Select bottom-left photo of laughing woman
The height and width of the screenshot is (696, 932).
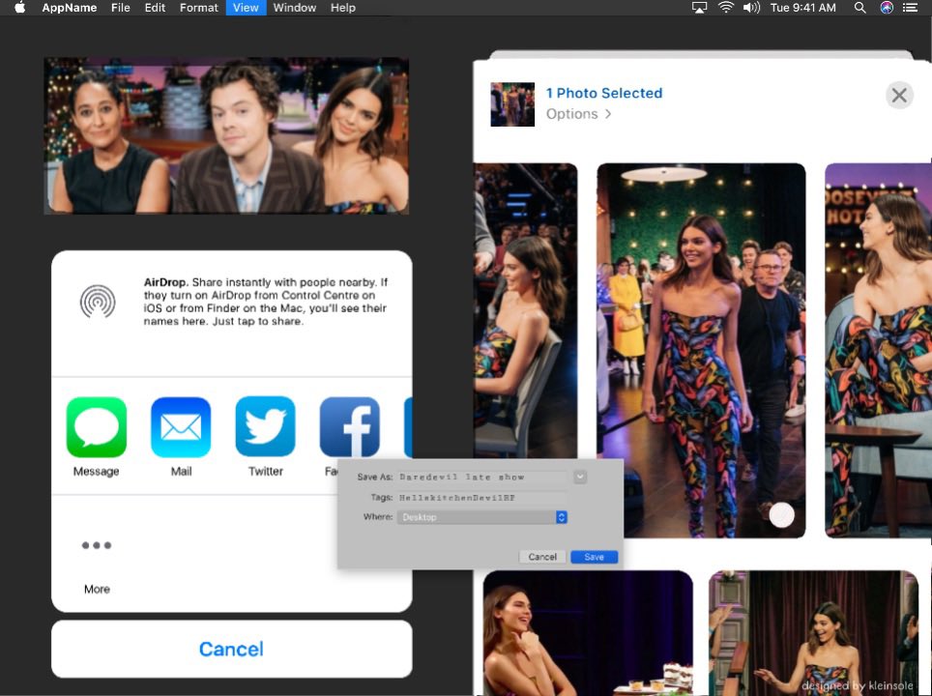point(588,633)
